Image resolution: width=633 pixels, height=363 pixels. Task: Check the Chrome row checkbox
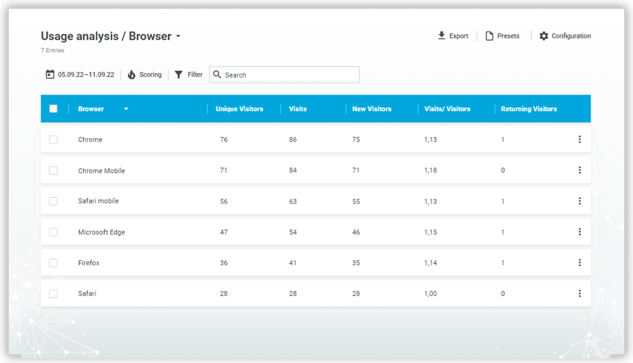(53, 139)
